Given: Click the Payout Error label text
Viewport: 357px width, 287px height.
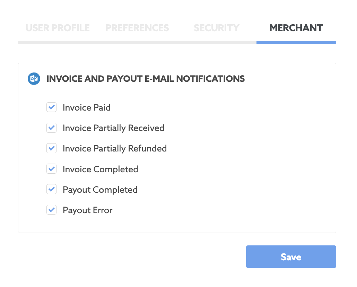Looking at the screenshot, I should [88, 210].
